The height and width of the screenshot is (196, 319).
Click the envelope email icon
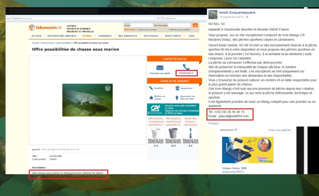click(x=160, y=68)
